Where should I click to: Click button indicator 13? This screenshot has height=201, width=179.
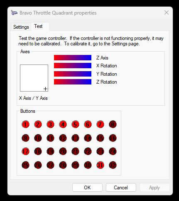75,138
